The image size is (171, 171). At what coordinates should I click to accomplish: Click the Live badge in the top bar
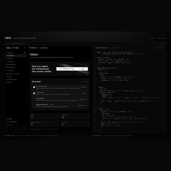(x=162, y=44)
